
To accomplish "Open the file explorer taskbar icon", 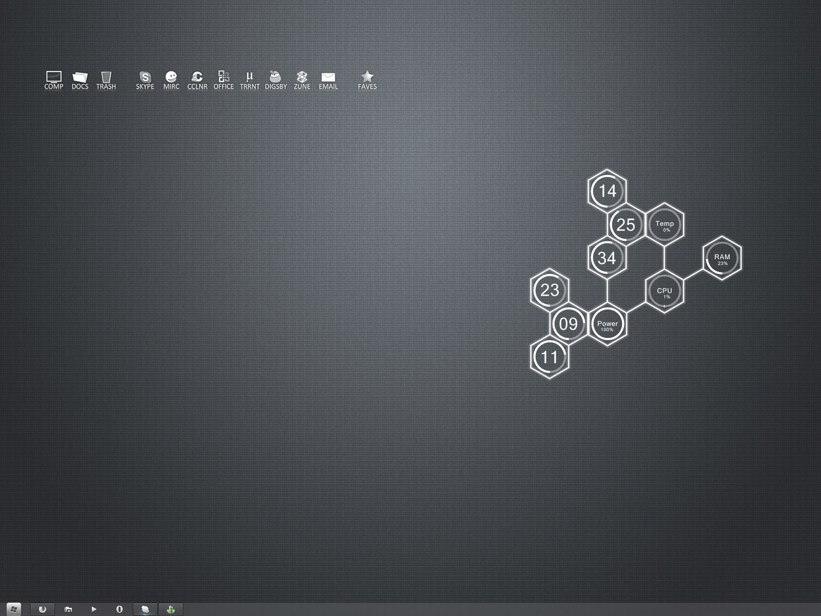I will (68, 609).
